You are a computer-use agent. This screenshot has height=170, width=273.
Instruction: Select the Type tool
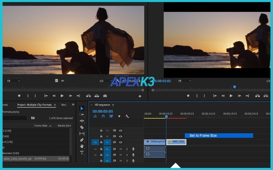click(82, 153)
